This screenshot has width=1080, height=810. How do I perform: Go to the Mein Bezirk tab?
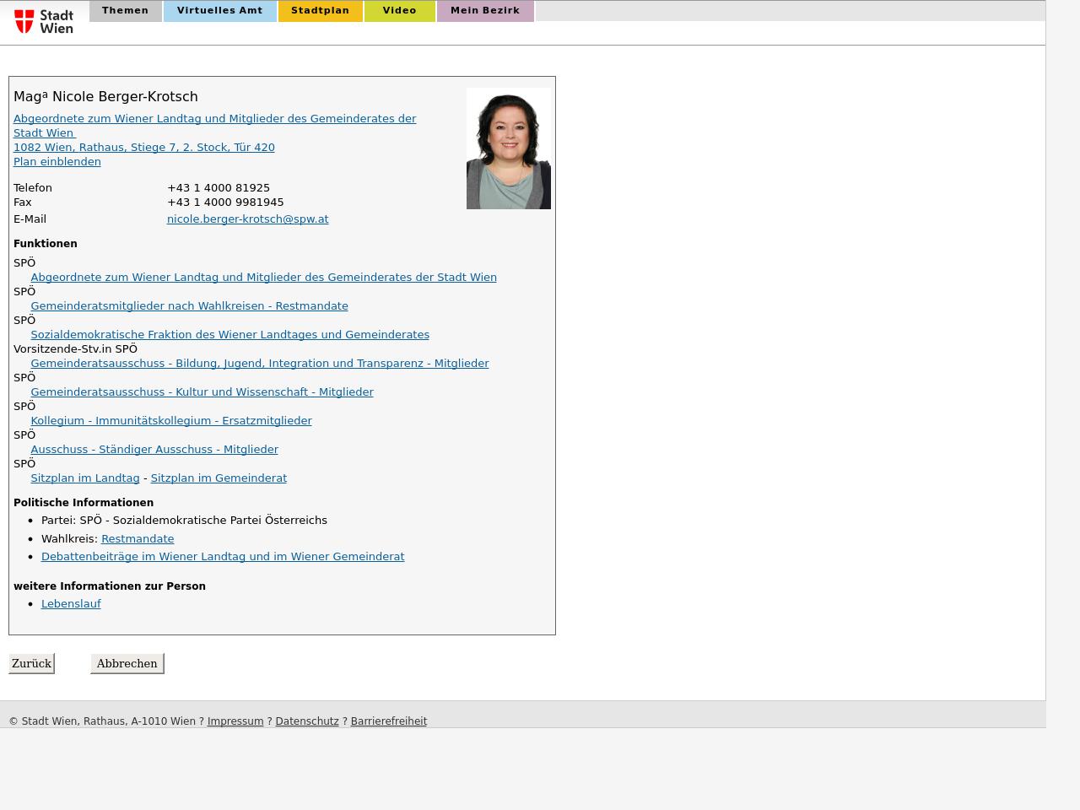(x=485, y=11)
